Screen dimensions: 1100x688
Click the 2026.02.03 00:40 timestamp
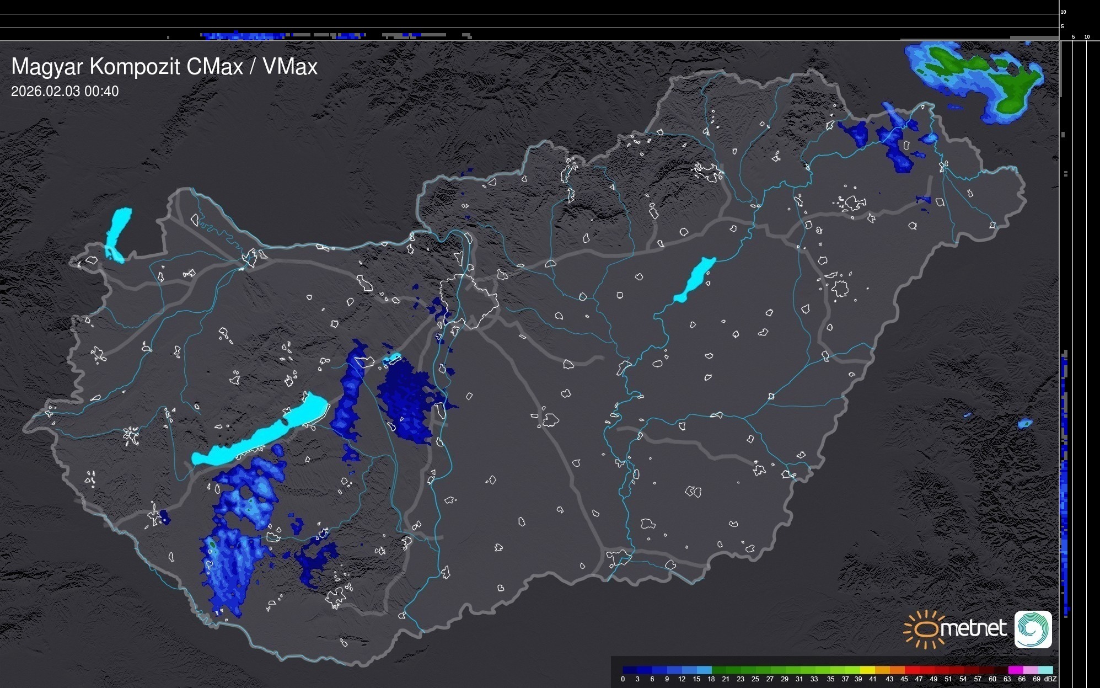tap(65, 92)
